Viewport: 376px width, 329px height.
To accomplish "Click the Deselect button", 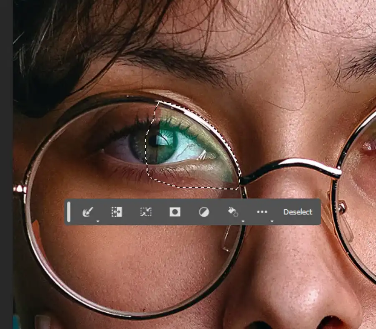I will click(298, 212).
